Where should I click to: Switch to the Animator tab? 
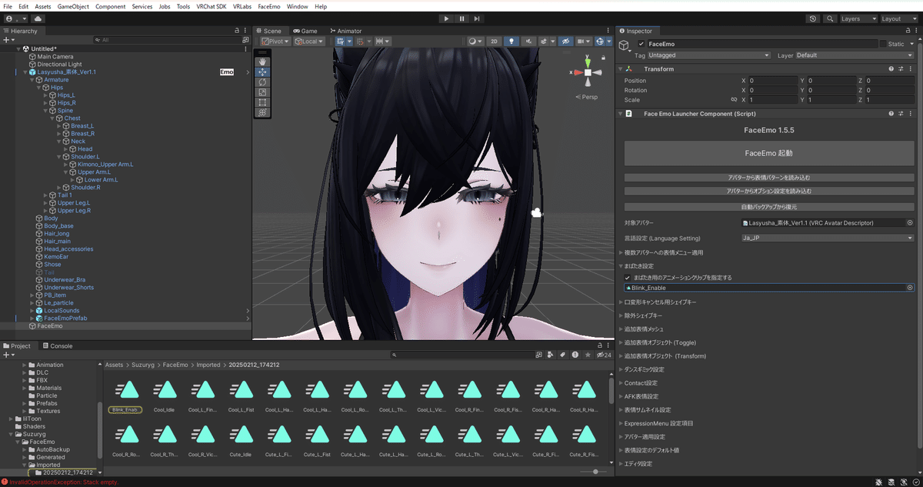tap(346, 31)
